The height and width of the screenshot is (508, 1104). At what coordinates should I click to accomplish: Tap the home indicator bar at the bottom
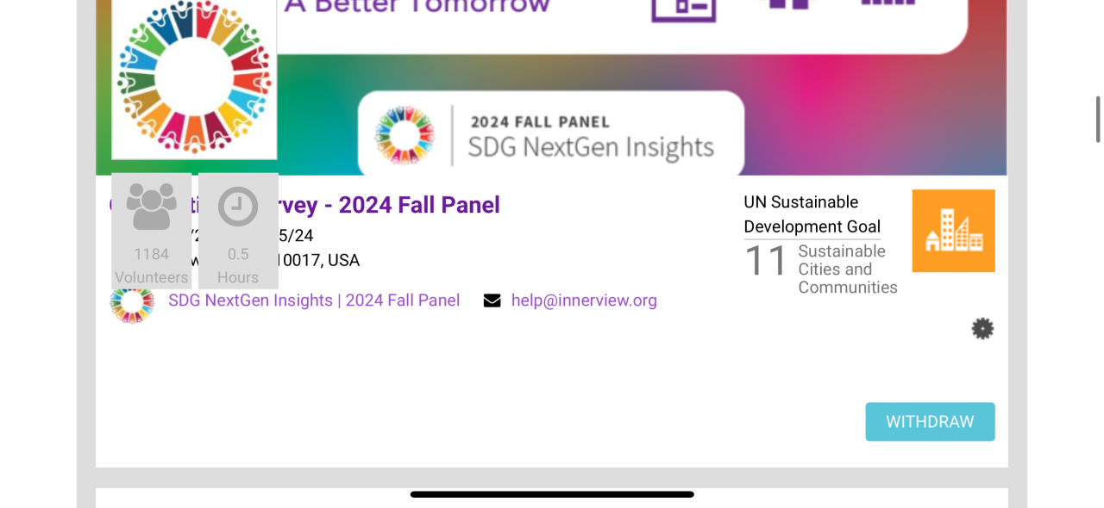tap(552, 494)
